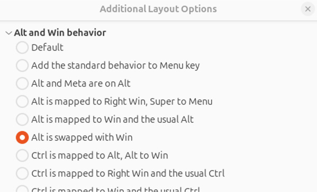Click label 'Alt is mapped to Right Win, Super to Menu'
Image resolution: width=317 pixels, height=192 pixels.
tap(122, 101)
